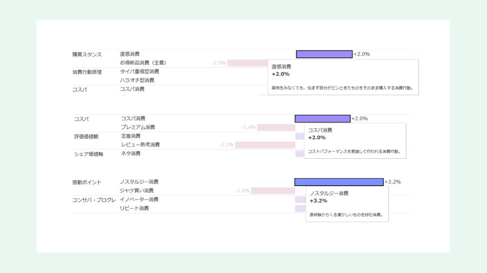This screenshot has width=487, height=273.
Task: Select the ハラオチ型消費 row label
Action: (137, 80)
